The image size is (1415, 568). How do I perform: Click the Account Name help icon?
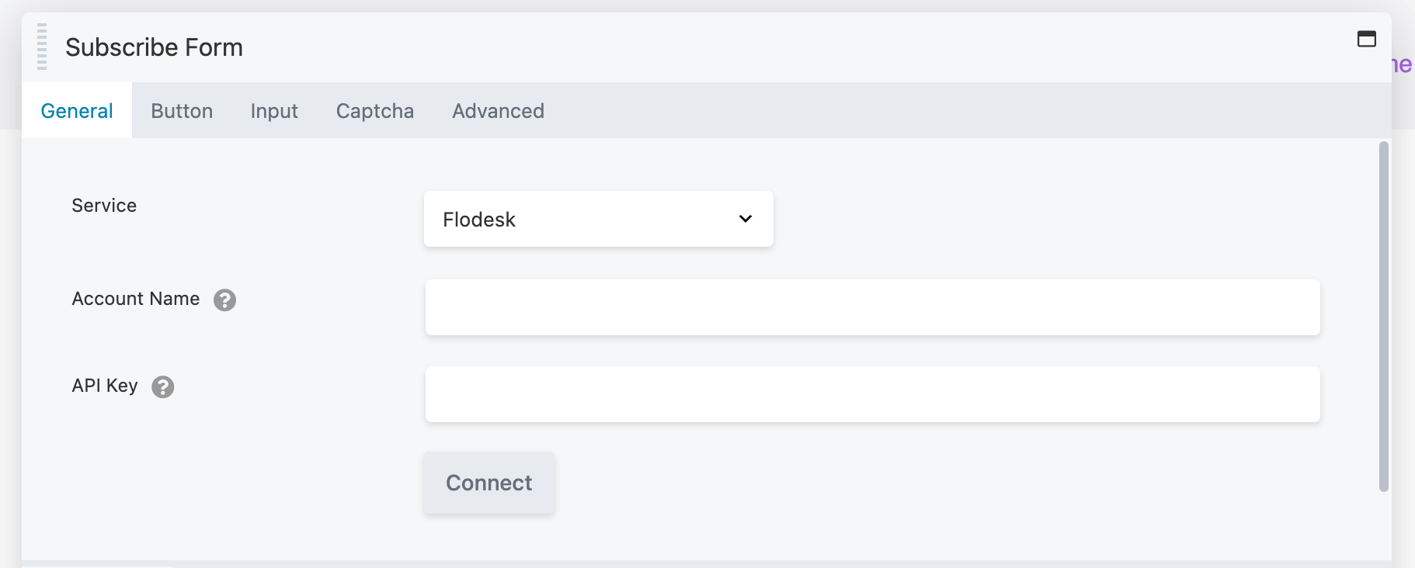tap(224, 300)
